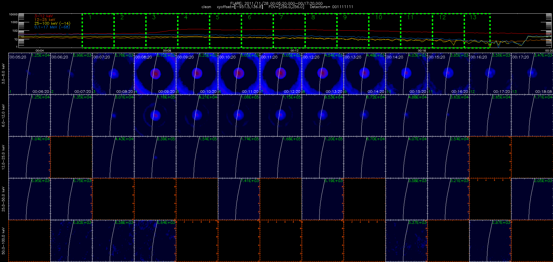Click the '00:09:20' end time label in panel 4
This screenshot has height=262, width=553.
(x=166, y=91)
